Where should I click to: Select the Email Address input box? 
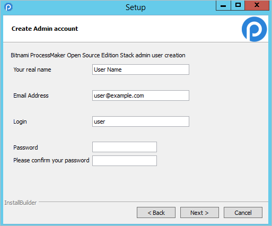[x=141, y=95]
